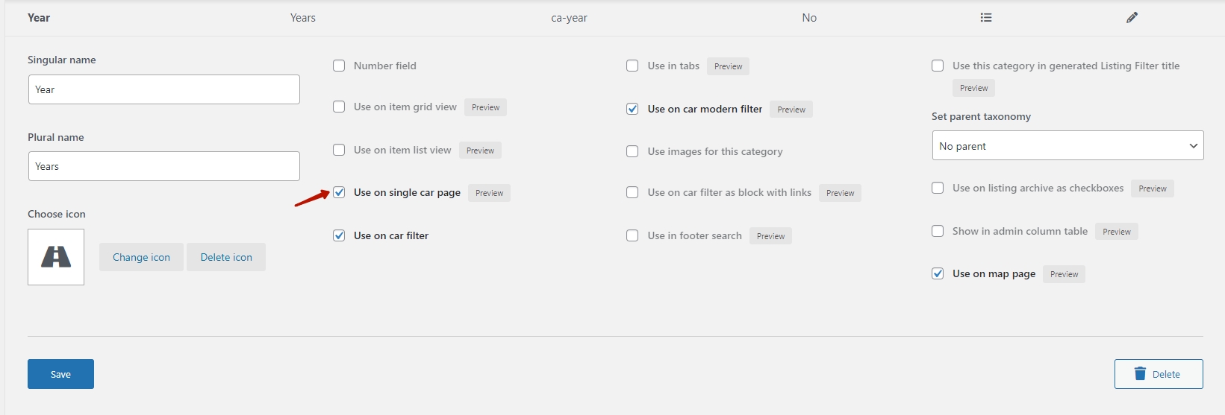Click into the Plural name field

[x=163, y=166]
